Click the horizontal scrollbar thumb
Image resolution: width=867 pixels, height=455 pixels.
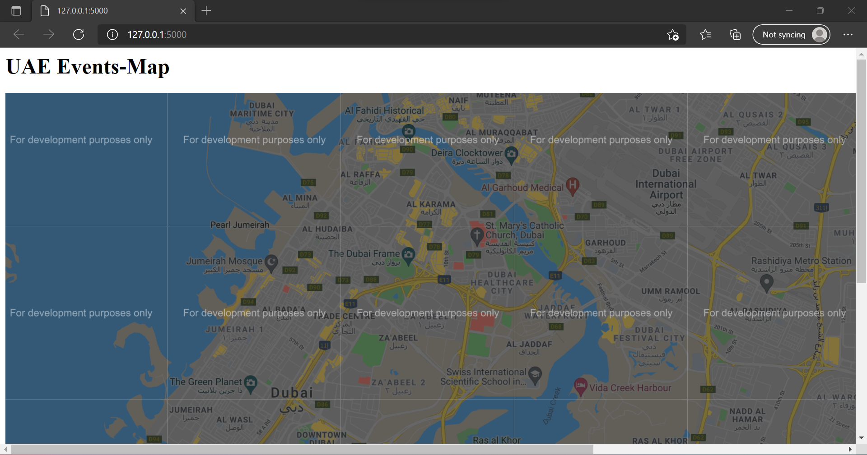click(x=302, y=449)
